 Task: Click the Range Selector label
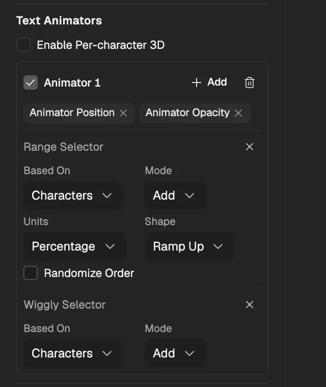64,147
